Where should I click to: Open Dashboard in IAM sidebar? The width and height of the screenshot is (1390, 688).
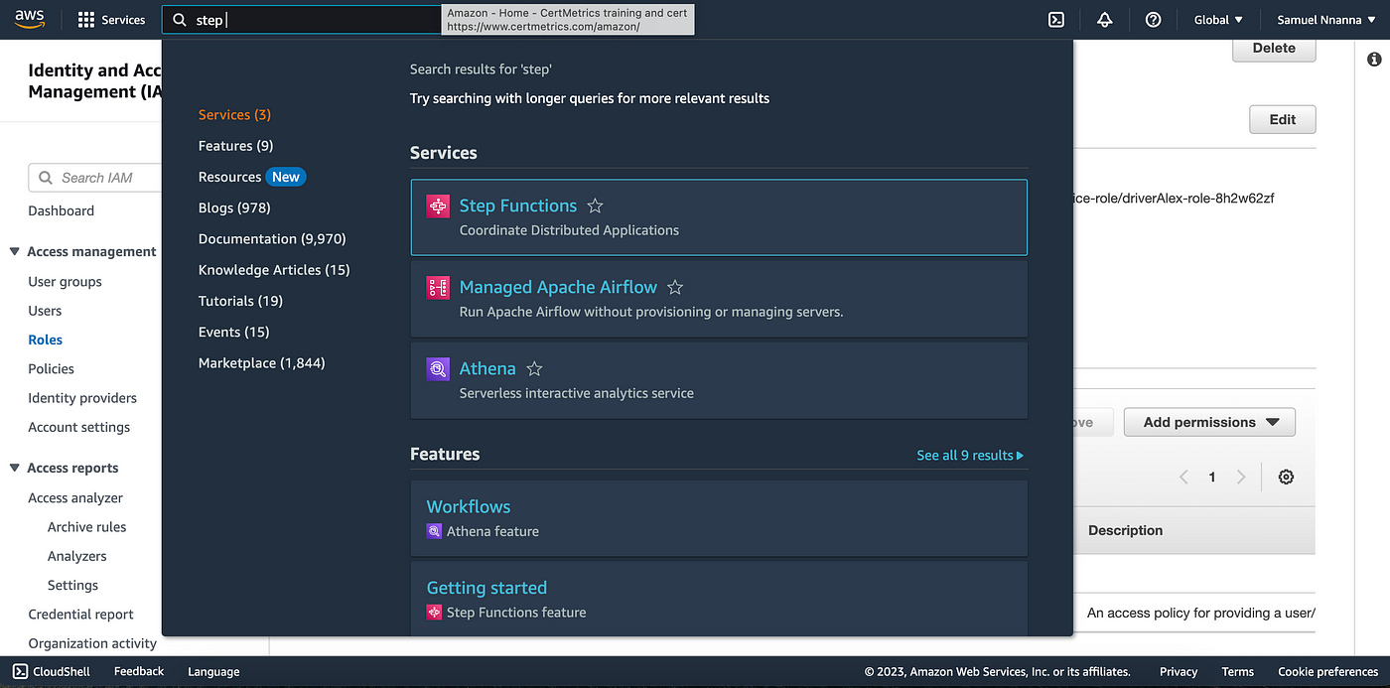point(62,210)
